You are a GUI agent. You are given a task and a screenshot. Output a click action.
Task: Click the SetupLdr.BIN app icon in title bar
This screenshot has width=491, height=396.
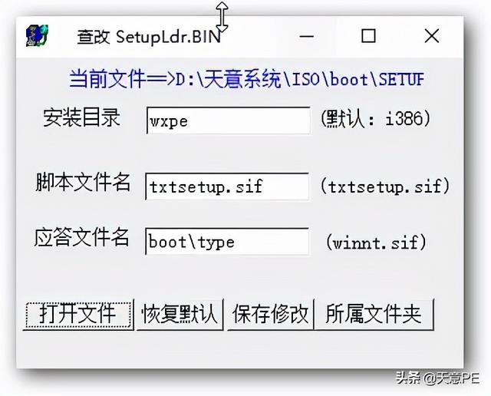37,36
